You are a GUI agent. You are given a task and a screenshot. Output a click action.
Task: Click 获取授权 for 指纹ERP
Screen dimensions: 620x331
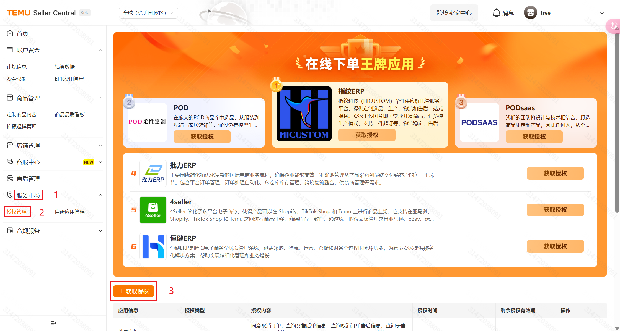(367, 135)
